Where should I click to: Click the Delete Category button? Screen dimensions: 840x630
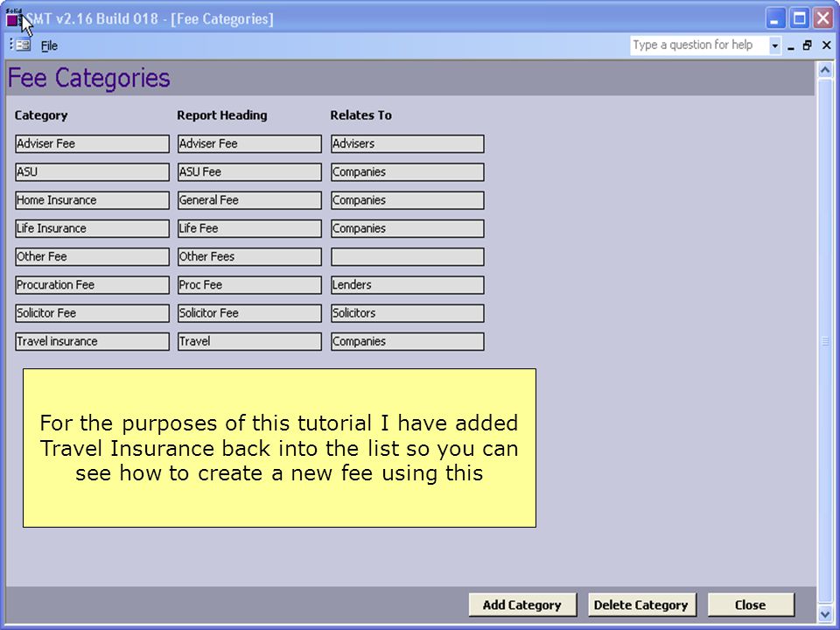[641, 605]
